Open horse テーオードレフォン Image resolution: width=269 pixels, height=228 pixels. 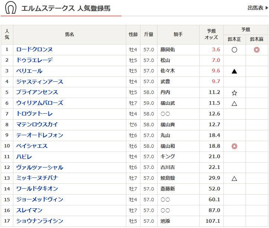coord(40,135)
